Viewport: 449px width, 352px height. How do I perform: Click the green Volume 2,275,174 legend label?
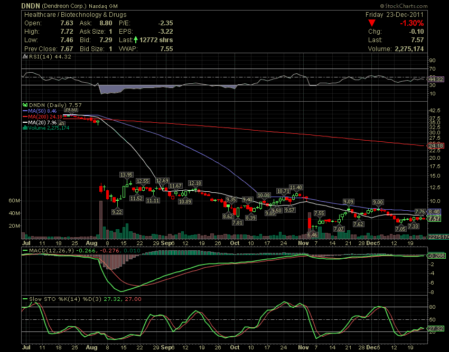click(49, 128)
